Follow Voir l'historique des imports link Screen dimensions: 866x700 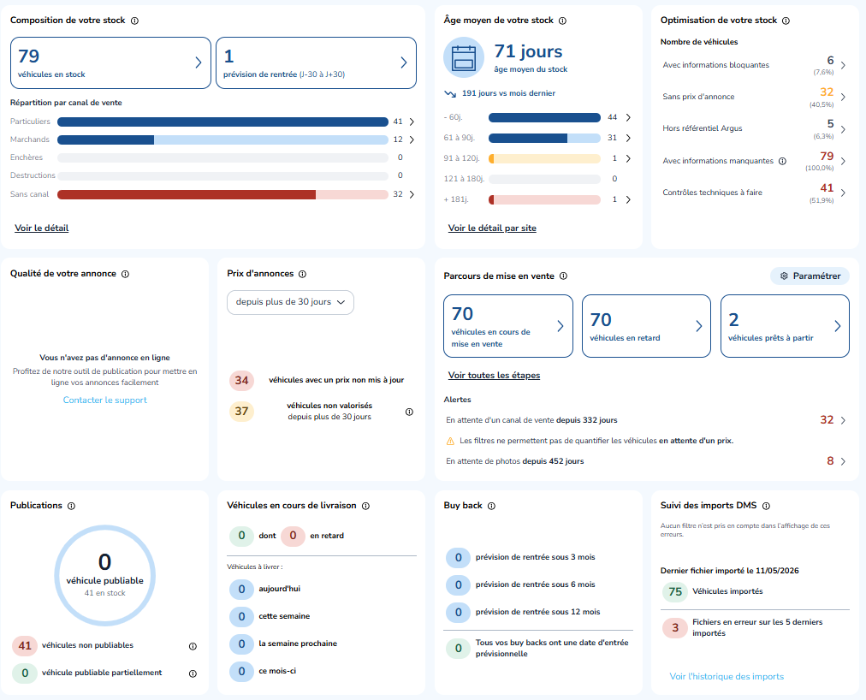click(x=727, y=676)
